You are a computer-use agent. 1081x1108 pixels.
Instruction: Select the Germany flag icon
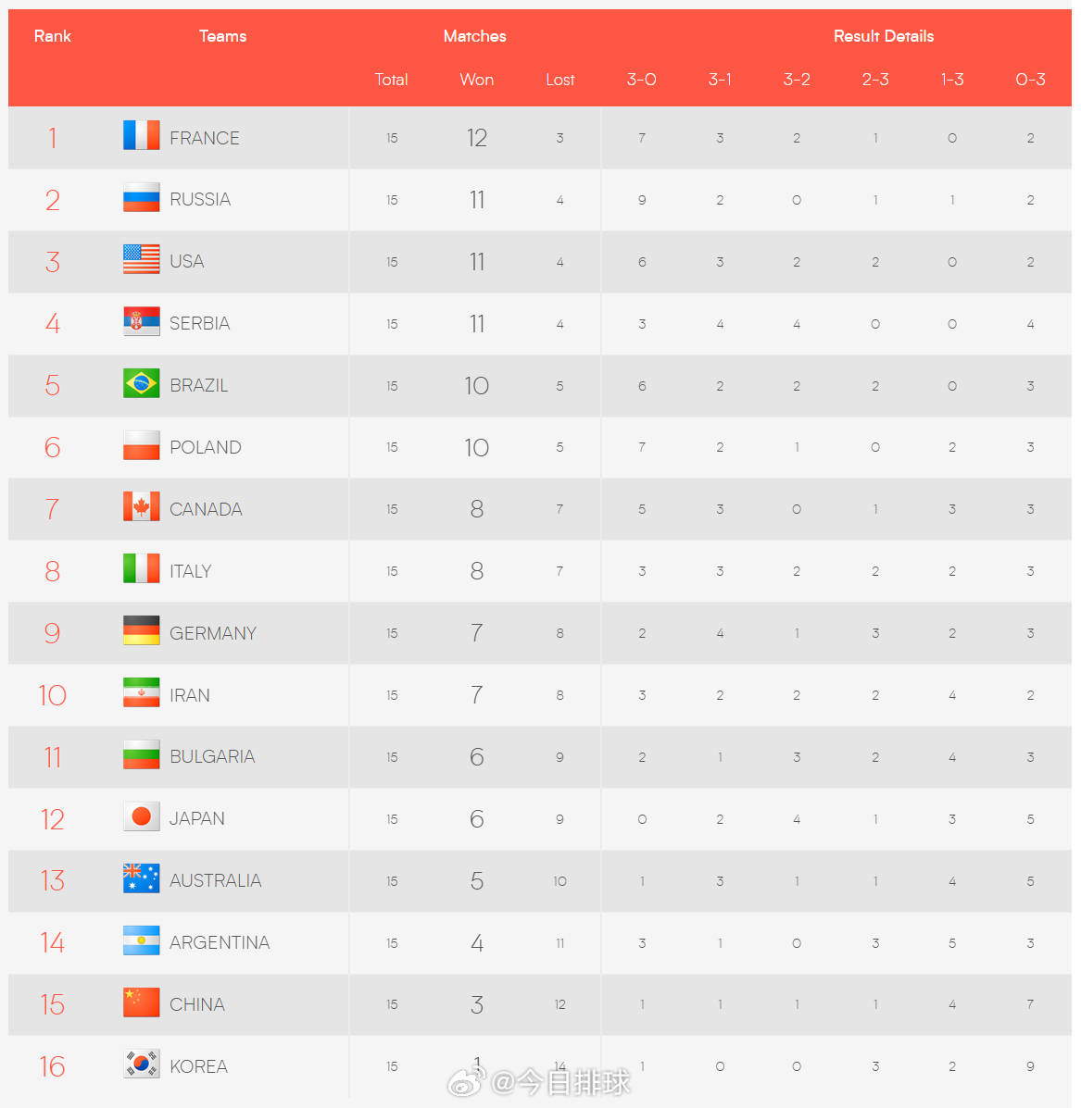pyautogui.click(x=142, y=630)
